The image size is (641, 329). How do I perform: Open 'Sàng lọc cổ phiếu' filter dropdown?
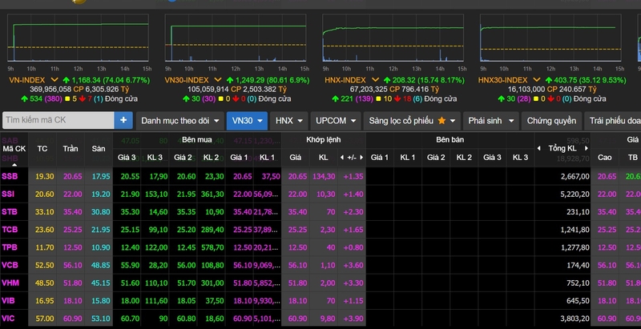tap(412, 121)
